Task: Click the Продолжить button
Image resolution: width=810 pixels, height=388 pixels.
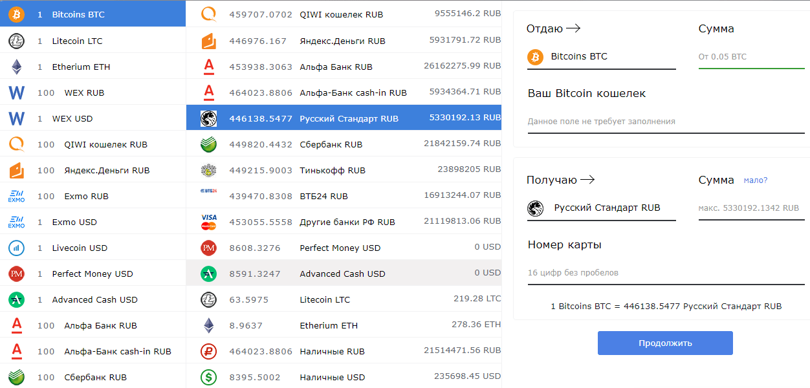Action: (x=665, y=343)
